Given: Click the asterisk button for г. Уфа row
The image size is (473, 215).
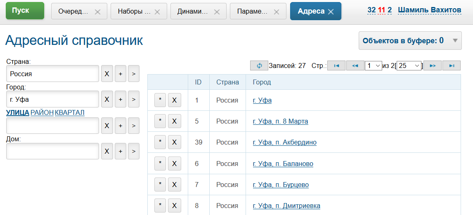Looking at the screenshot, I should click(160, 100).
